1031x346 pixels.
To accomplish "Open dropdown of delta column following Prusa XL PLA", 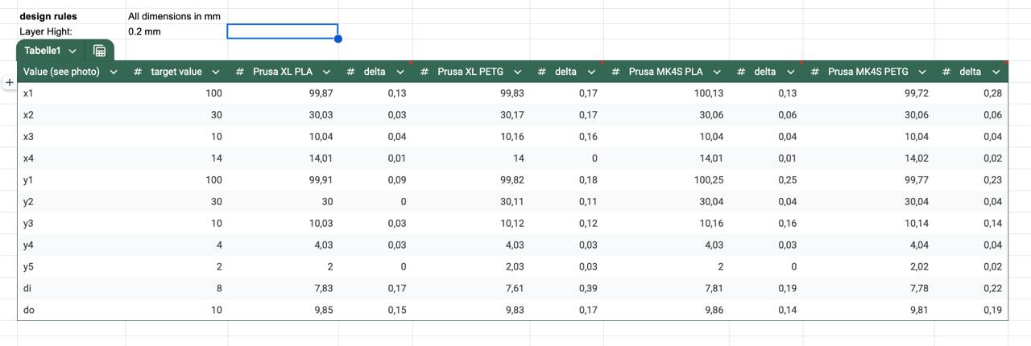I will click(x=400, y=72).
